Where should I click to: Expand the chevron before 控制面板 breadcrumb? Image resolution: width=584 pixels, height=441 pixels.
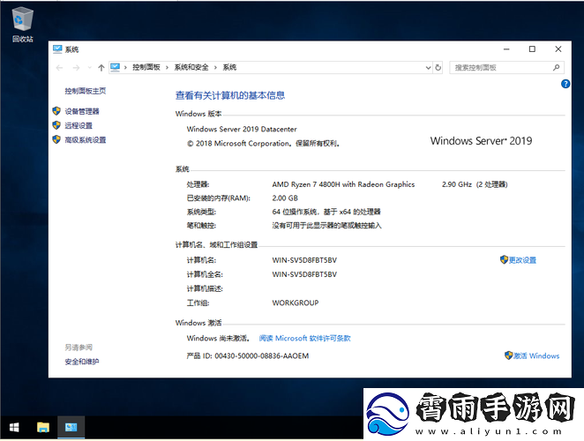click(125, 67)
